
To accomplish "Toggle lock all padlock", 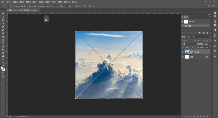I will point(198,47).
